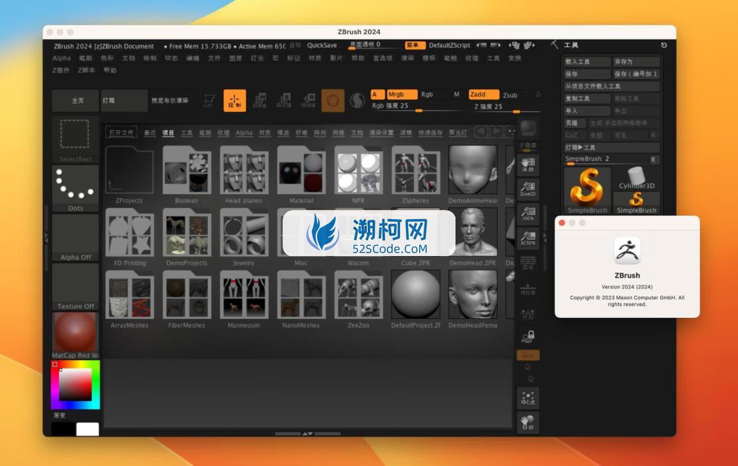Image resolution: width=738 pixels, height=466 pixels.
Task: Click the left tray divider arrow
Action: (47, 238)
